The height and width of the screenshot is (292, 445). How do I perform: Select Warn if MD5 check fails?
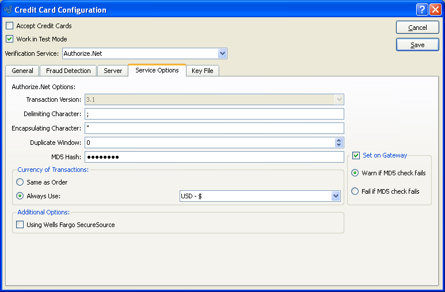point(355,173)
